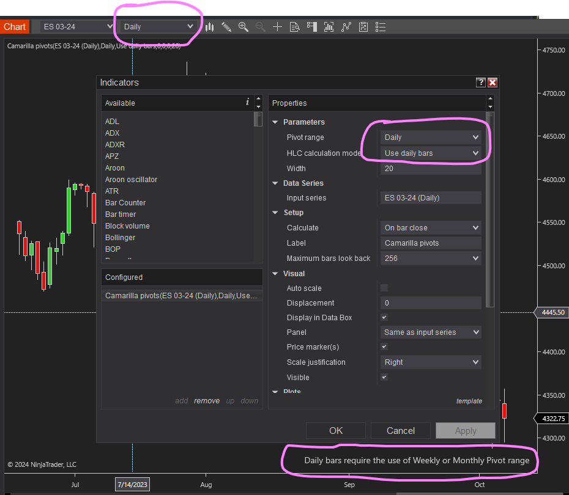Open the Chart Trader toolbar icon
This screenshot has height=495, width=569.
pyautogui.click(x=311, y=27)
